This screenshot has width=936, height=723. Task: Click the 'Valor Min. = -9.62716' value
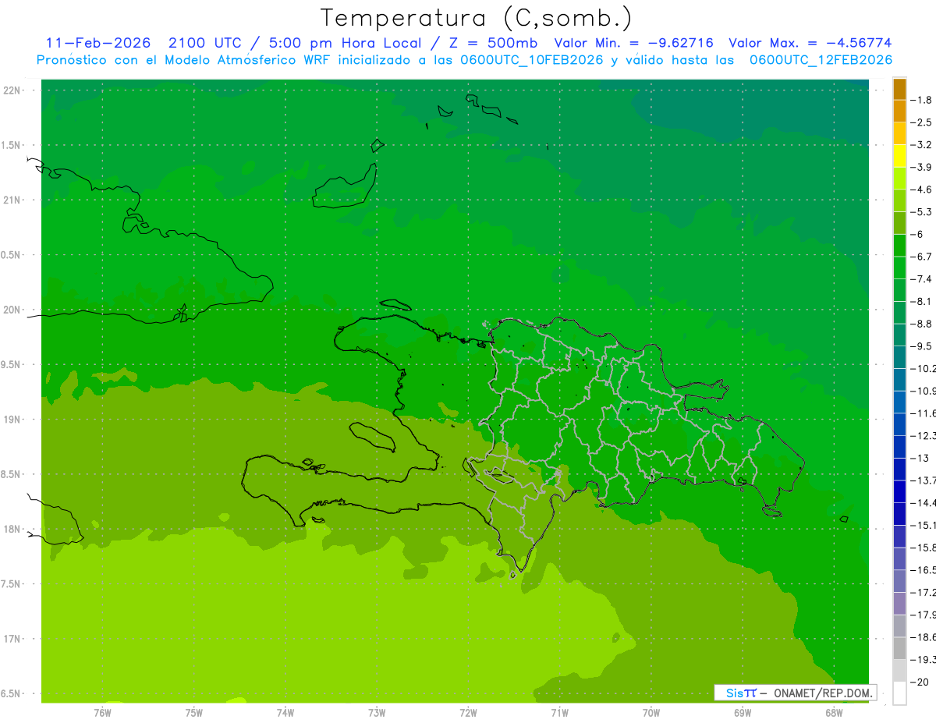[x=633, y=43]
